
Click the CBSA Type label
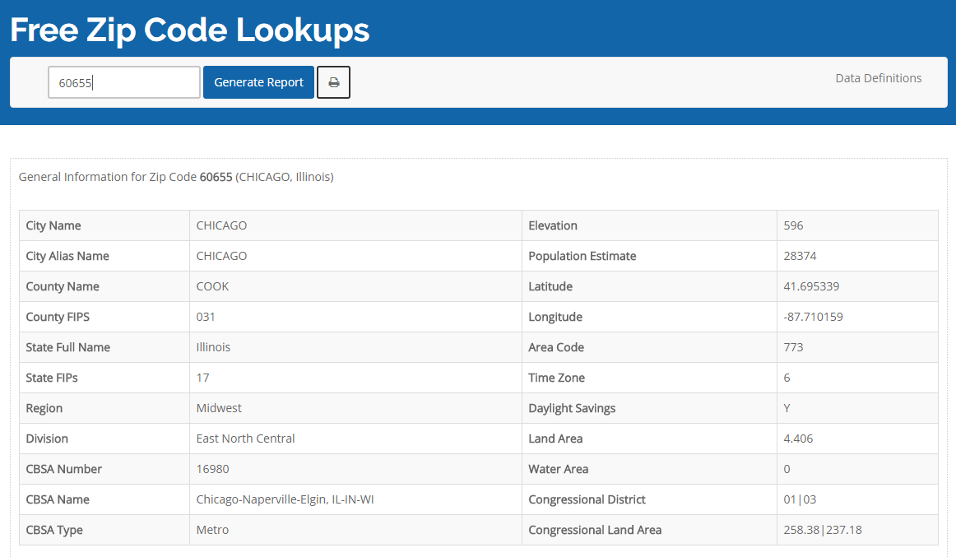[54, 530]
